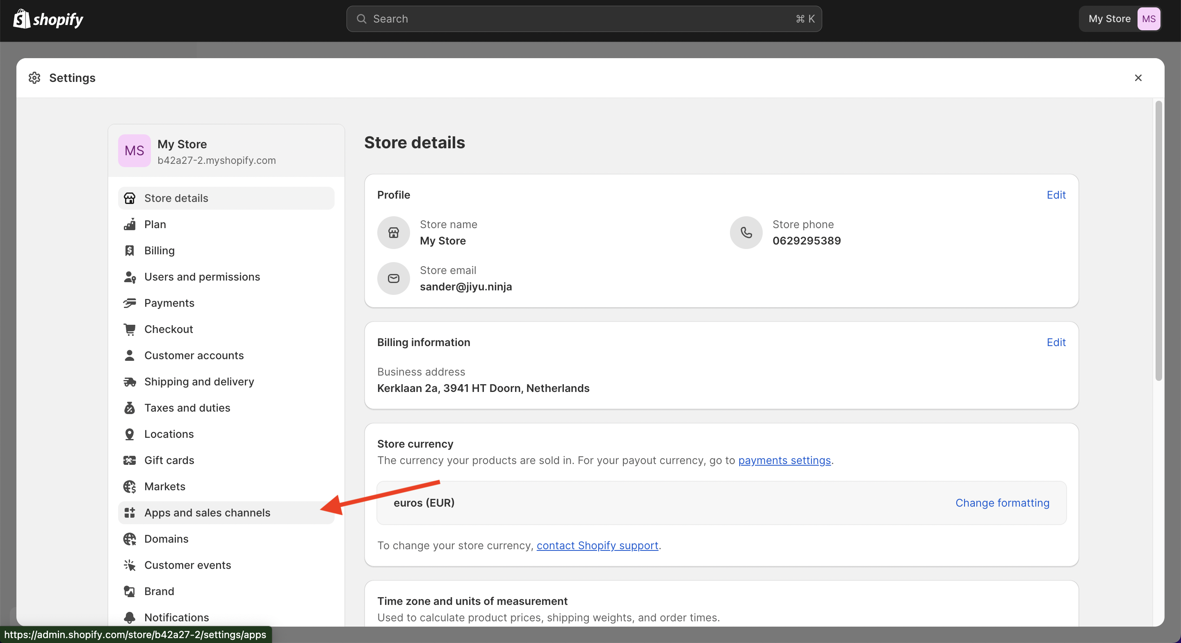1181x643 pixels.
Task: Click the Markets globe icon
Action: (130, 487)
